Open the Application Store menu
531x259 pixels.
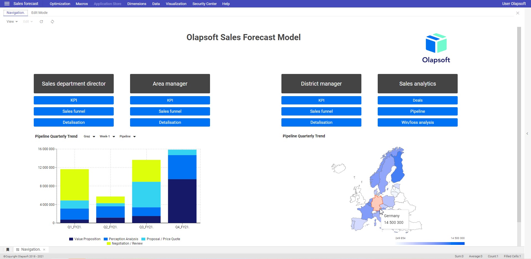[107, 4]
